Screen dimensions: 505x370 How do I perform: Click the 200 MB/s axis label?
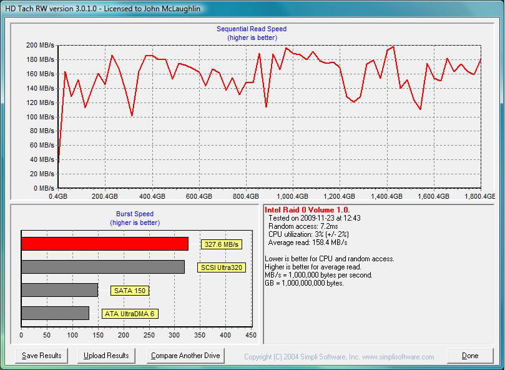(40, 46)
